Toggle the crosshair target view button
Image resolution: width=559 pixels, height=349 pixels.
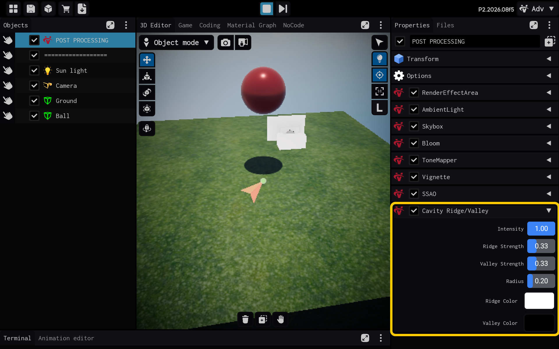tap(380, 75)
